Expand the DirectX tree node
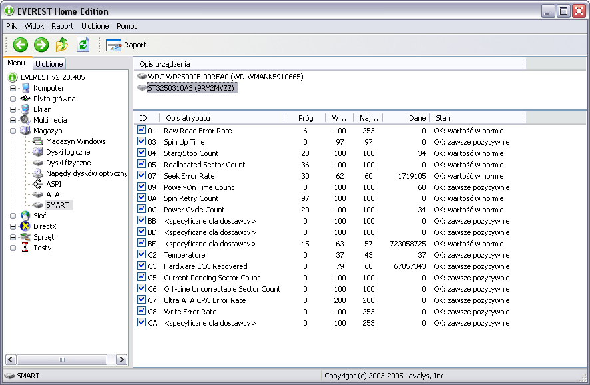The width and height of the screenshot is (590, 385). 13,226
